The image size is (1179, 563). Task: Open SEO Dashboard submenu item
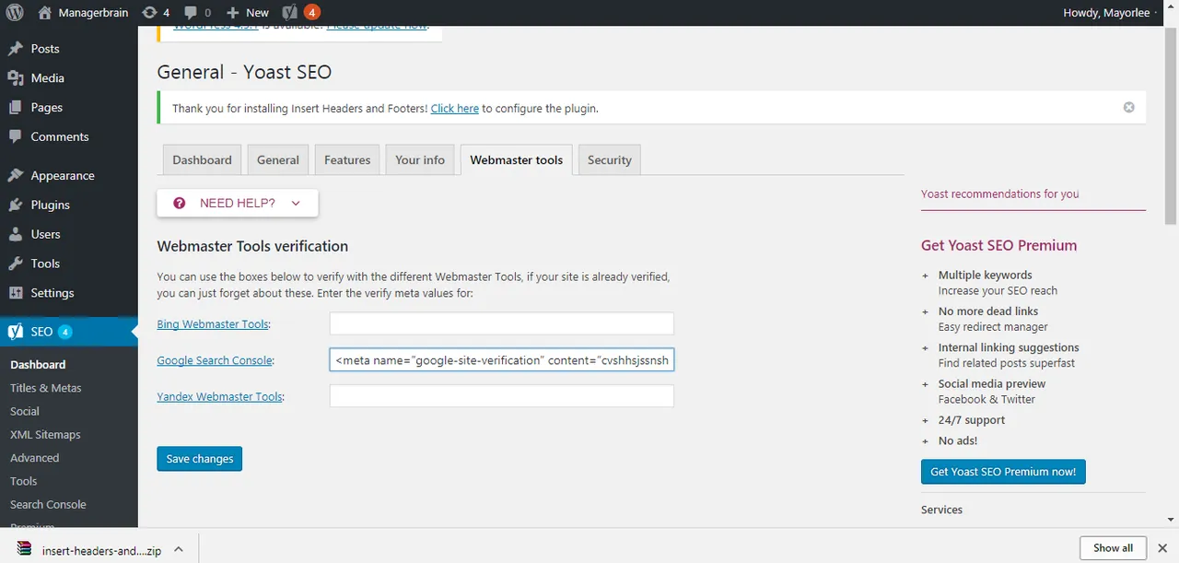(38, 365)
